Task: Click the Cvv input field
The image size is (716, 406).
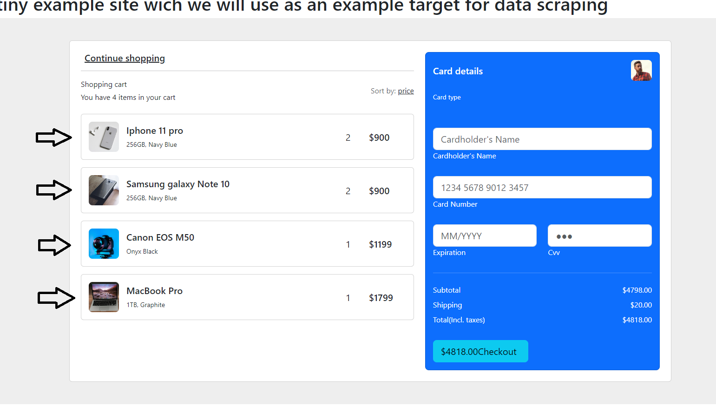Action: 600,236
